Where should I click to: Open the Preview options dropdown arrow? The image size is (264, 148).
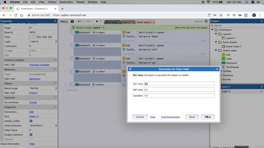coord(101,21)
